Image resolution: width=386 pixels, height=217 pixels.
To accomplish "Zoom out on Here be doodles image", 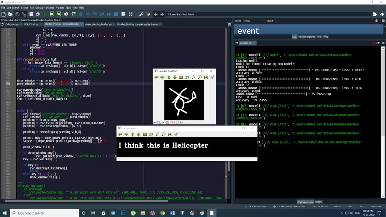I will (x=200, y=77).
